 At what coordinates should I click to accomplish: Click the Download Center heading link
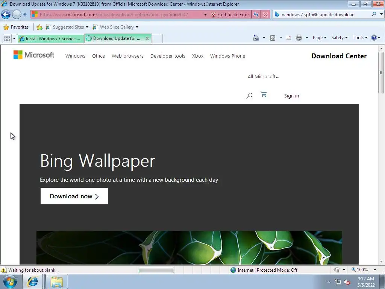(339, 56)
